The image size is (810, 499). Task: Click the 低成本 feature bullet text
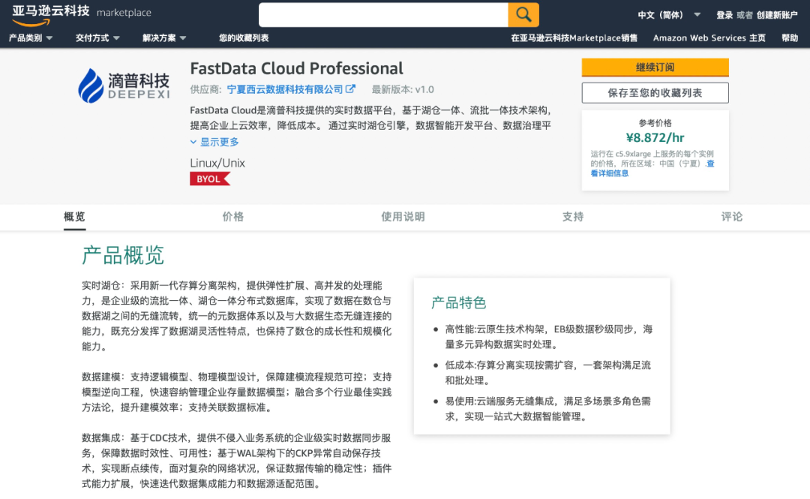tap(548, 373)
